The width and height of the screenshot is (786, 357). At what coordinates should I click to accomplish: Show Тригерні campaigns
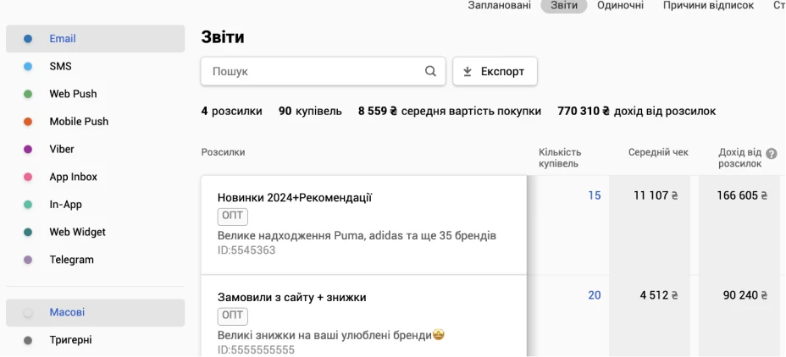(x=70, y=340)
